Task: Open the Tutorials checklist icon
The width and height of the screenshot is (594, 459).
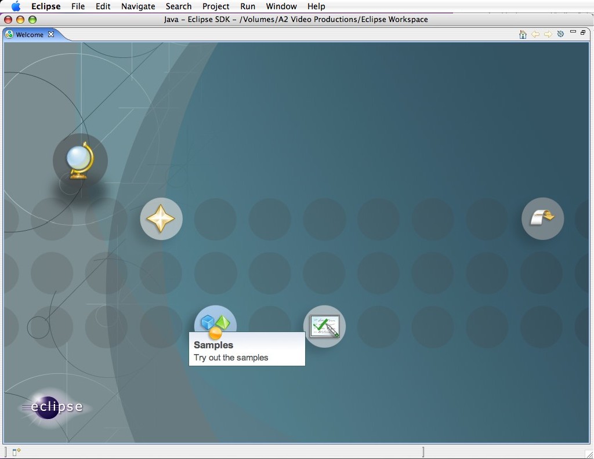Action: pos(324,326)
